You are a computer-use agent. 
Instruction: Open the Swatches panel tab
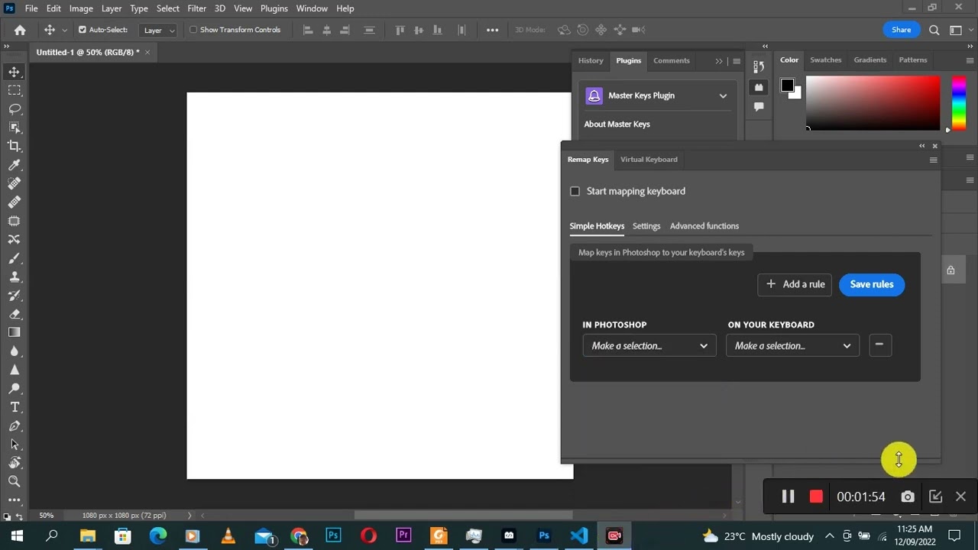825,60
